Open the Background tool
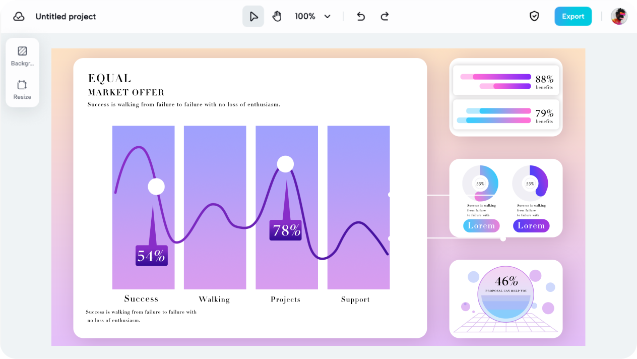 pos(22,56)
